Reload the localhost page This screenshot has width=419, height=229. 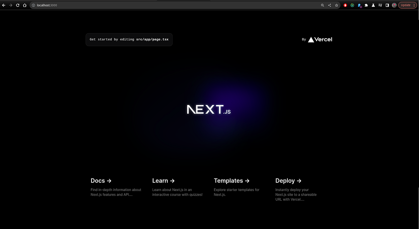[x=17, y=5]
